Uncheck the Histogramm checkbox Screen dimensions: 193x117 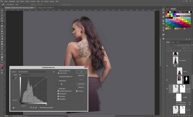(58, 94)
